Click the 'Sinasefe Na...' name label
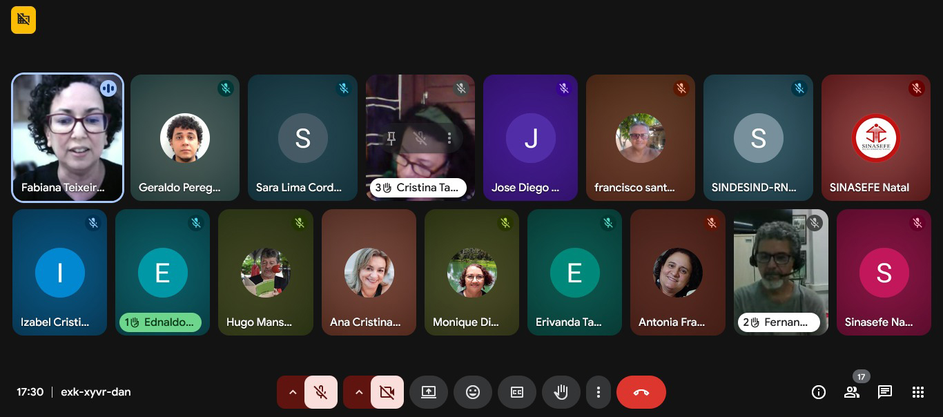943x417 pixels. 879,322
